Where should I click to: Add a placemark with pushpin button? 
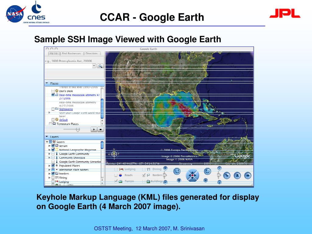[227, 175]
